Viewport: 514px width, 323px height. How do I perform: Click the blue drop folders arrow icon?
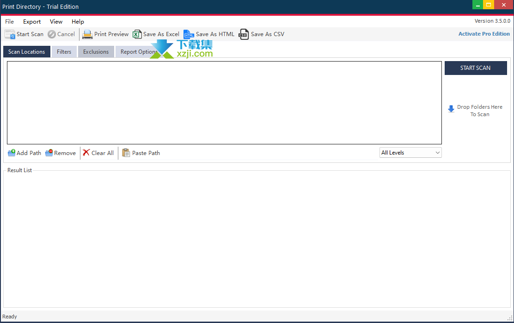pyautogui.click(x=451, y=109)
